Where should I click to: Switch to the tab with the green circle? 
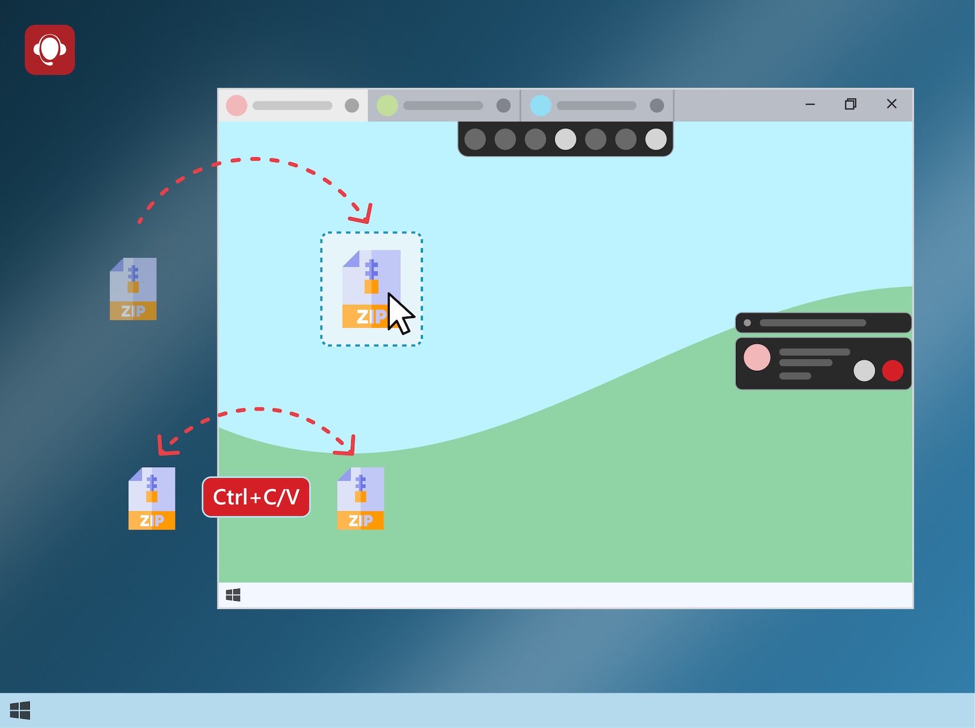tap(443, 105)
